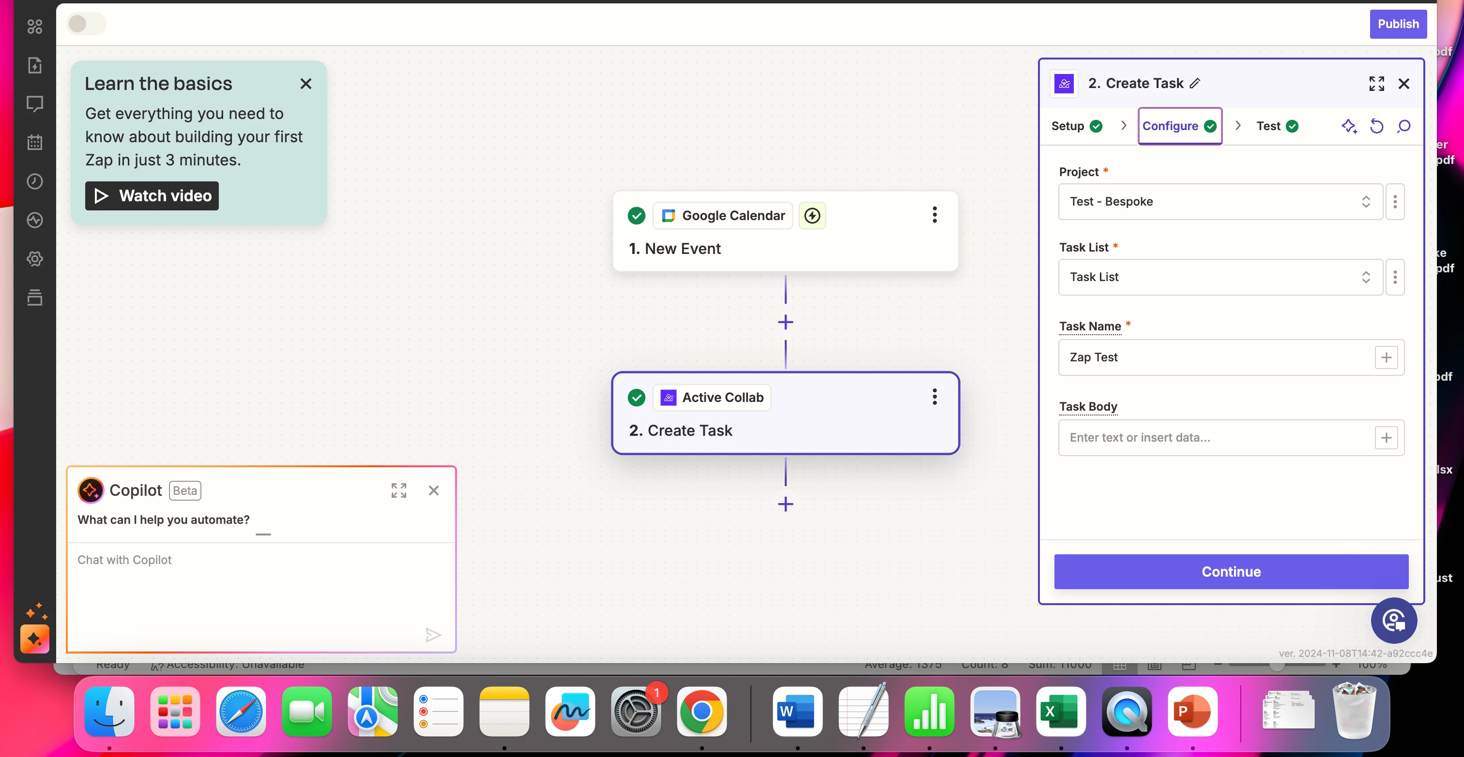Rename step with pencil edit icon
The width and height of the screenshot is (1464, 757).
pyautogui.click(x=1195, y=84)
